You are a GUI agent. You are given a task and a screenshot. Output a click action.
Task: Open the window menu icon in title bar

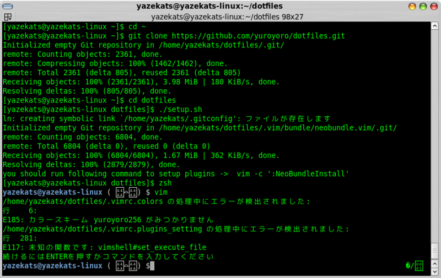click(7, 6)
